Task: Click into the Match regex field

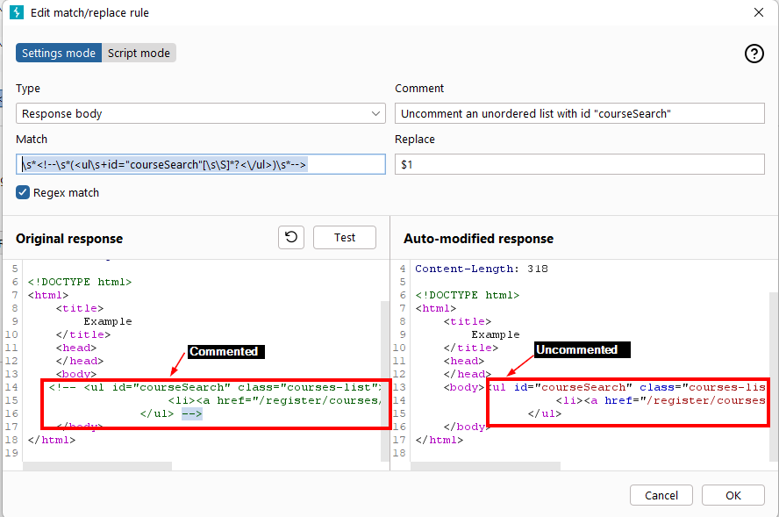Action: pyautogui.click(x=200, y=164)
